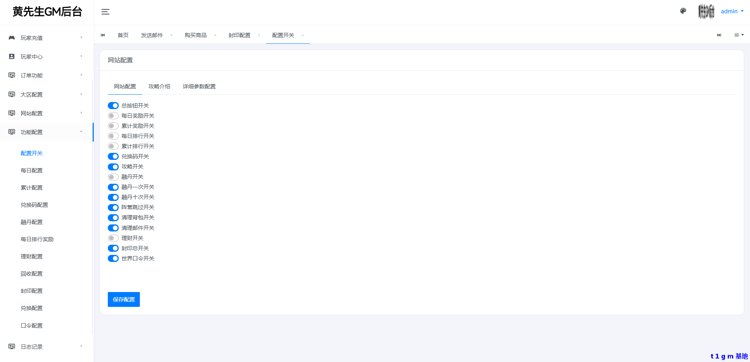
Task: Click the admin user avatar image
Action: [706, 11]
